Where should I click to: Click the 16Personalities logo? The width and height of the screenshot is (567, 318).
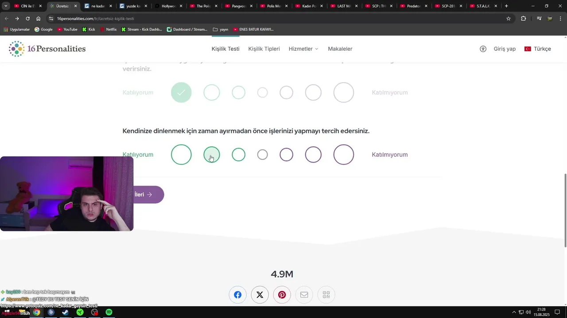coord(47,49)
